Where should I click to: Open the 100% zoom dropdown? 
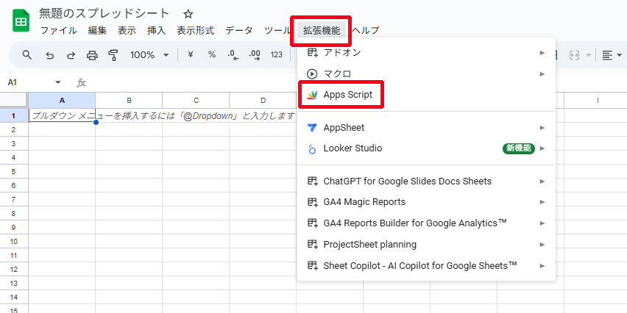(x=149, y=54)
